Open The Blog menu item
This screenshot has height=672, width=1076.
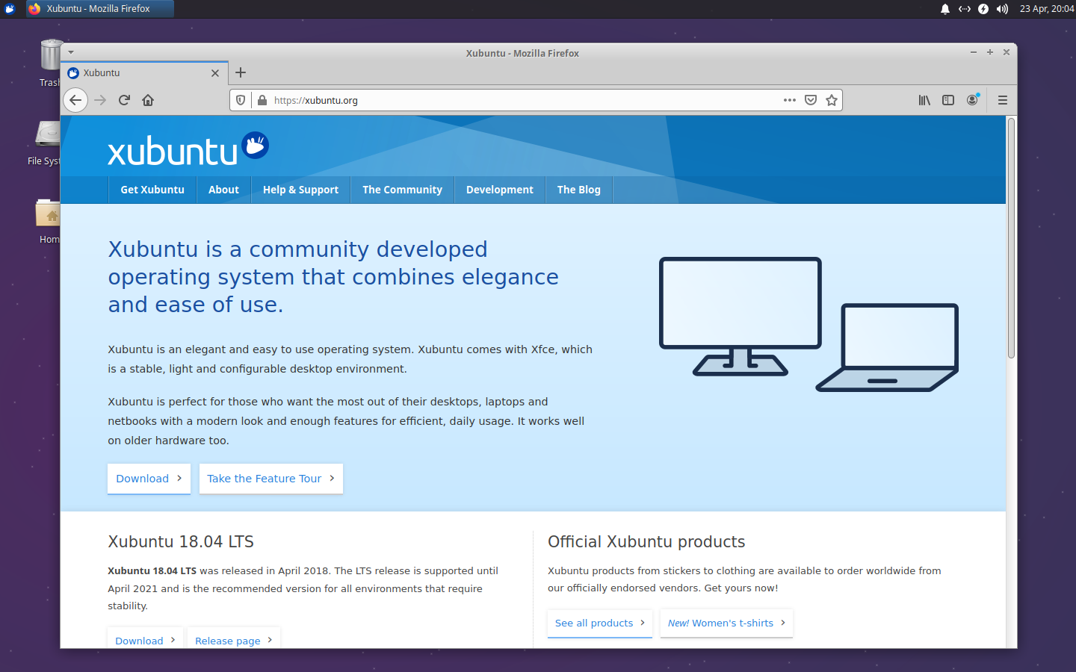tap(578, 190)
